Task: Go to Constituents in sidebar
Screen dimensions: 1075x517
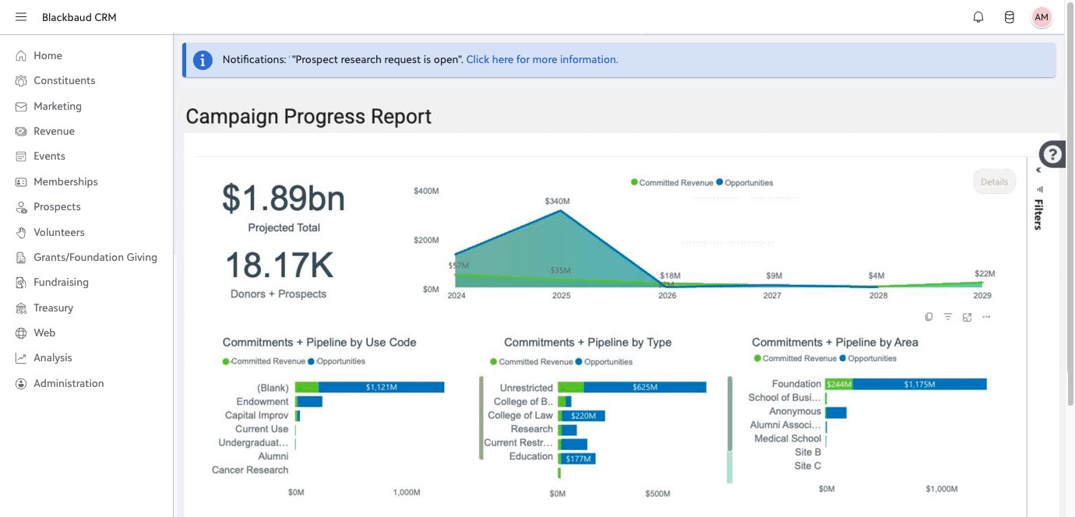Action: click(64, 81)
